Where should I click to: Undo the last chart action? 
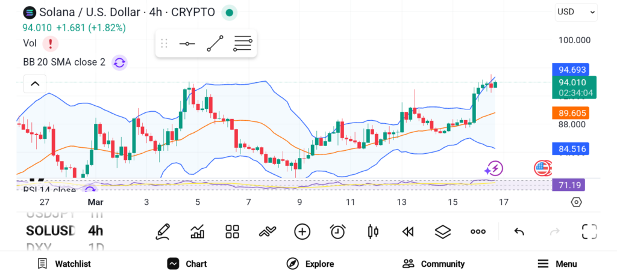(519, 231)
